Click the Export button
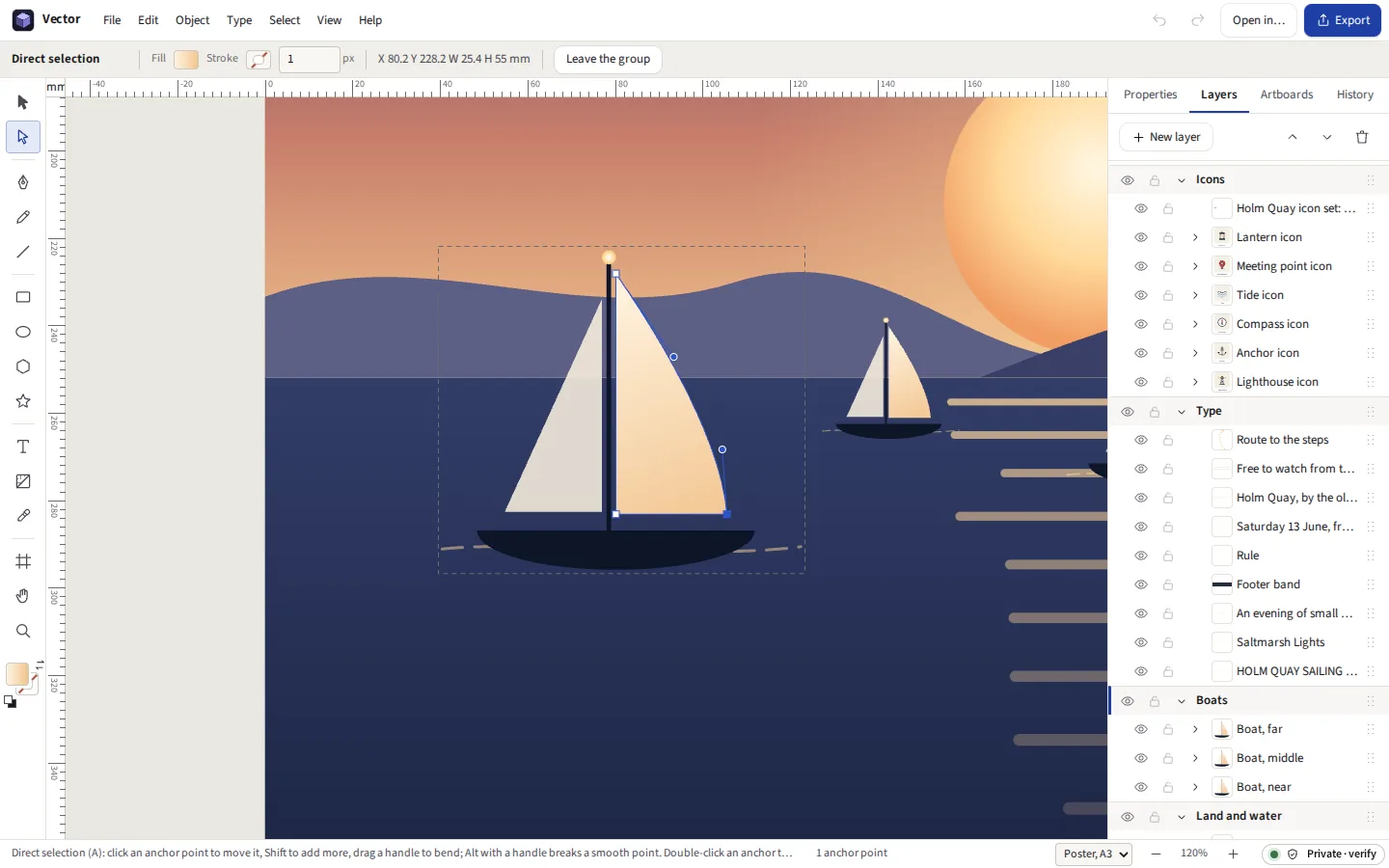The image size is (1389, 868). 1343,20
